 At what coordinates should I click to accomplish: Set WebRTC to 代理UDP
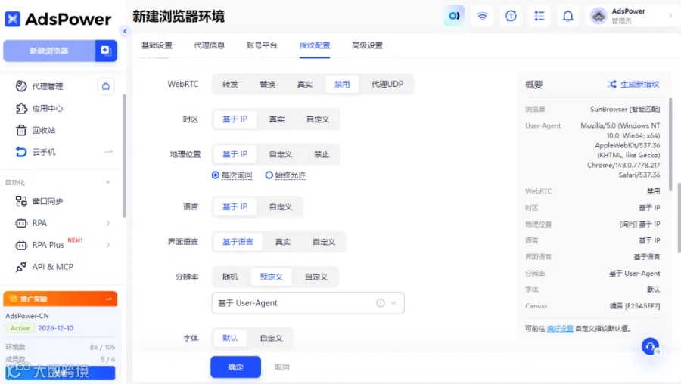pos(387,84)
